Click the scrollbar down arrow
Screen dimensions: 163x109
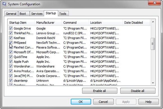tap(153, 83)
